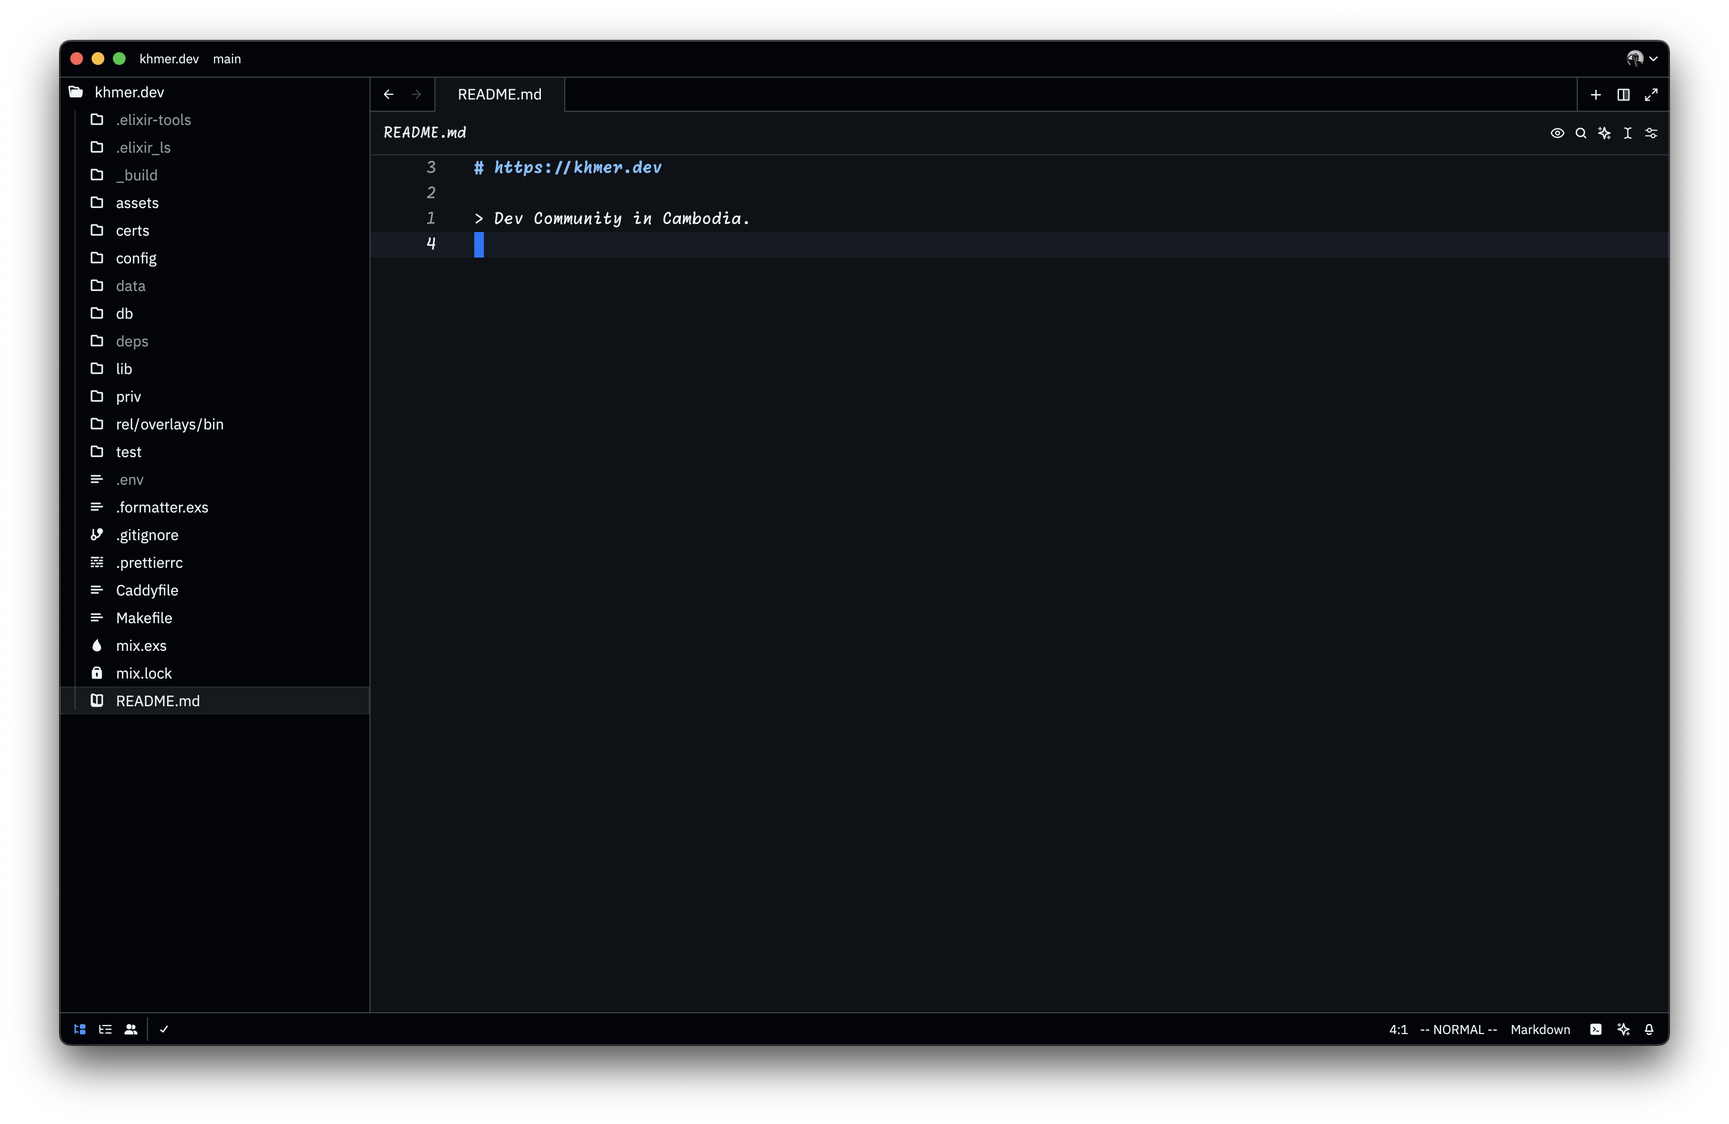Expand the rel/overlays/bin folder
The image size is (1729, 1124).
[x=215, y=424]
